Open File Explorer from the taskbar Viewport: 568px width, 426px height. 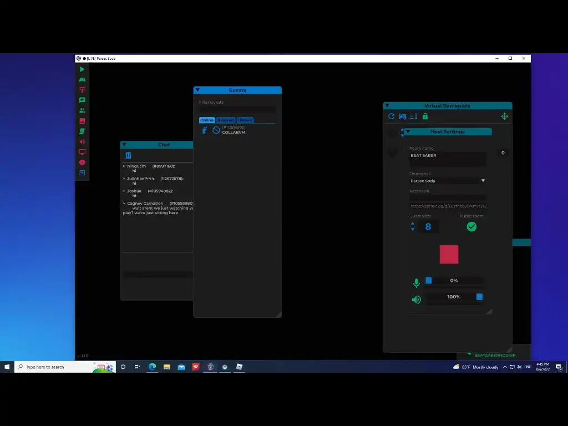coord(166,367)
